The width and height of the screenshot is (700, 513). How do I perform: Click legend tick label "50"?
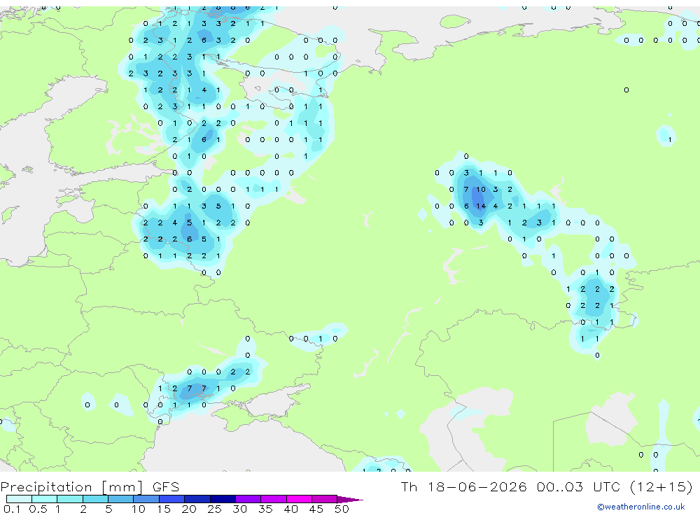342,509
